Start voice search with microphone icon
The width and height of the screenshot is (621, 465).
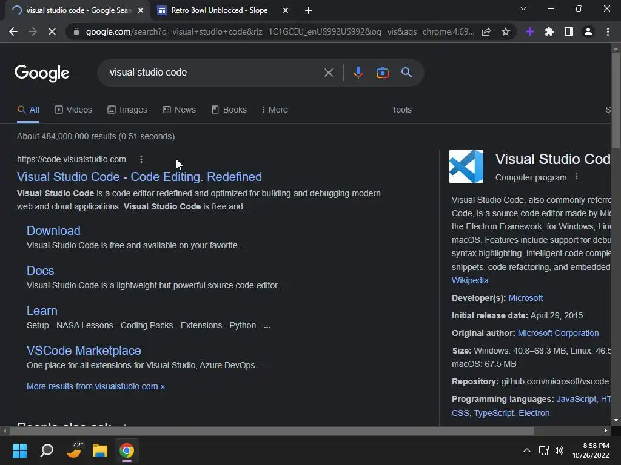coord(358,73)
